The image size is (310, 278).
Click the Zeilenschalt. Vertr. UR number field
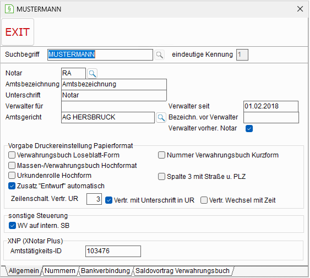[94, 199]
